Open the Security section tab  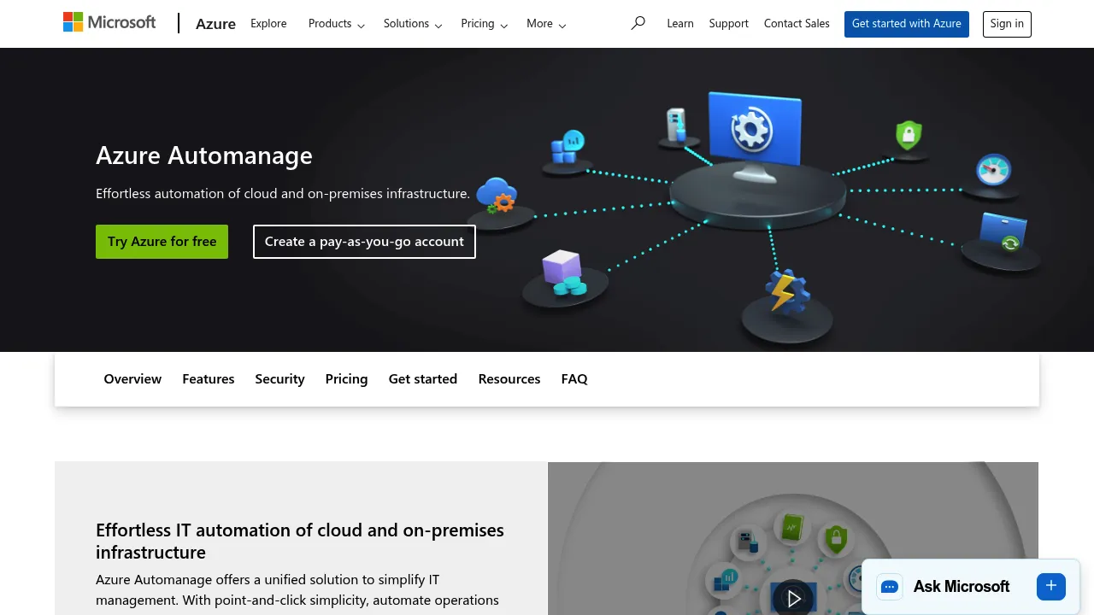coord(279,379)
